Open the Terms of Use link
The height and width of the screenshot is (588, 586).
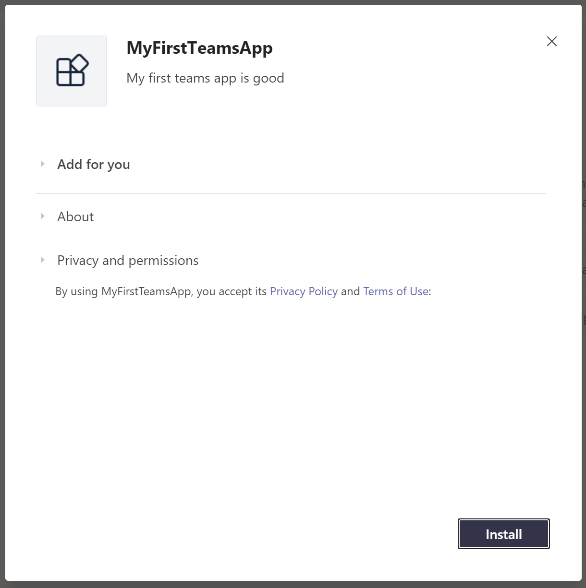coord(396,291)
